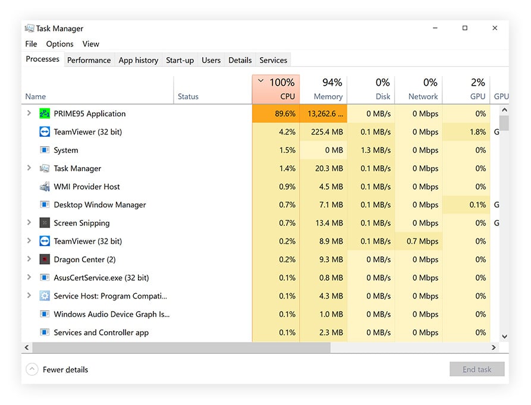Viewport: 531px width, 405px height.
Task: Click the End task button
Action: (477, 369)
